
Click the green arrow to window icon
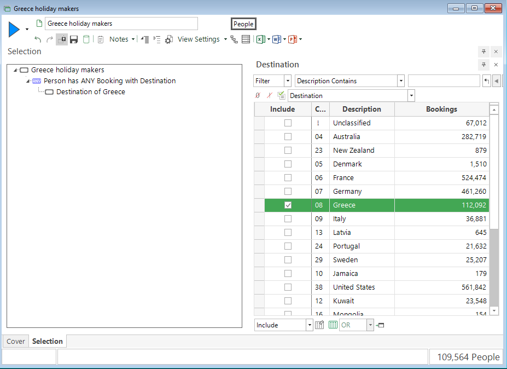(380, 325)
